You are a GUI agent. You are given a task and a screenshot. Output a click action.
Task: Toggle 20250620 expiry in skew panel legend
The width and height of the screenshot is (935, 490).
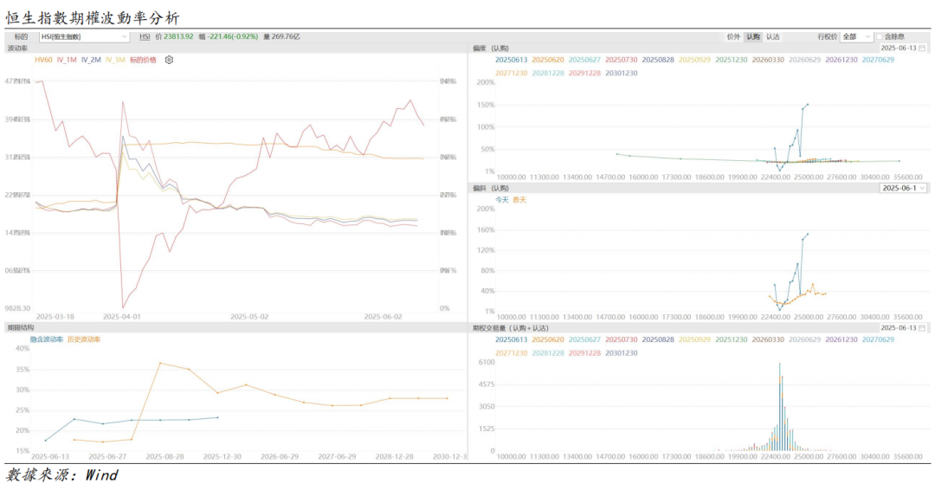pos(548,60)
